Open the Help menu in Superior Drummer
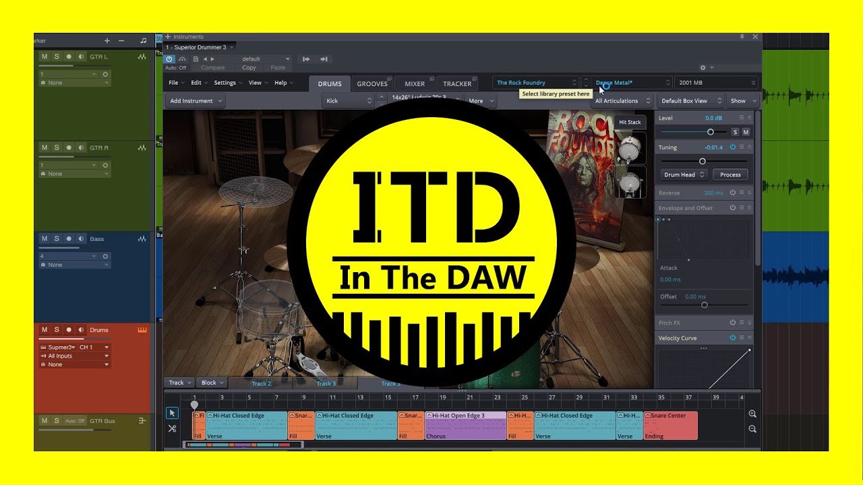The height and width of the screenshot is (485, 863). pos(283,83)
